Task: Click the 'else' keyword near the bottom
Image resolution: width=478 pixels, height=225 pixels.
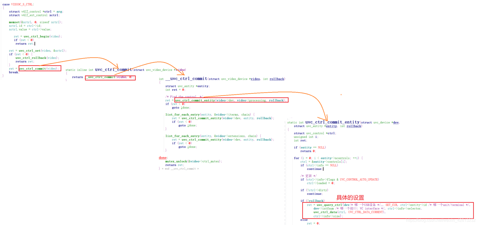Action: point(304,220)
